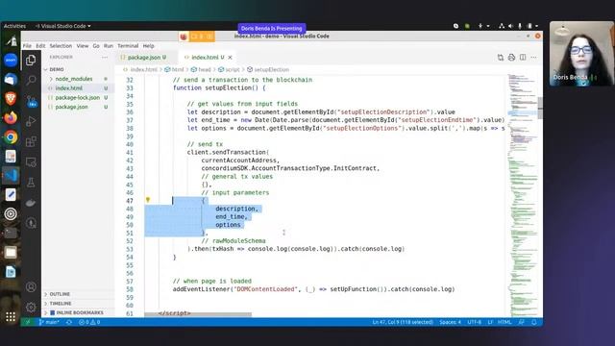Click the LF end-of-line indicator
The height and width of the screenshot is (346, 615).
(x=490, y=322)
